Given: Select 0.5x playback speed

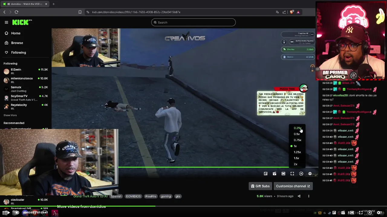Looking at the screenshot, I should coord(297,134).
